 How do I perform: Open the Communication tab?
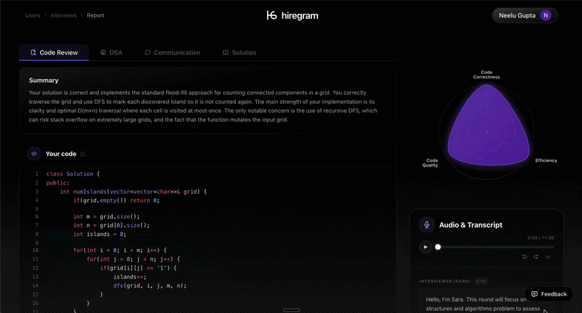(172, 52)
